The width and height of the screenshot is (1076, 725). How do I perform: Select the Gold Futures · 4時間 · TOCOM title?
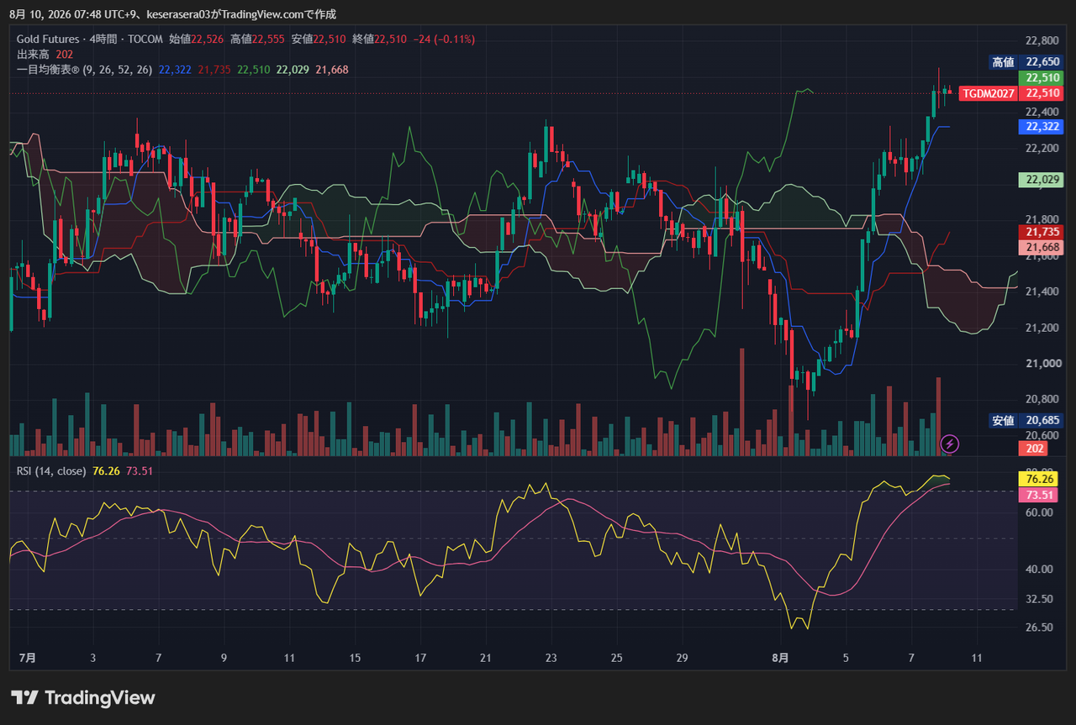point(90,39)
